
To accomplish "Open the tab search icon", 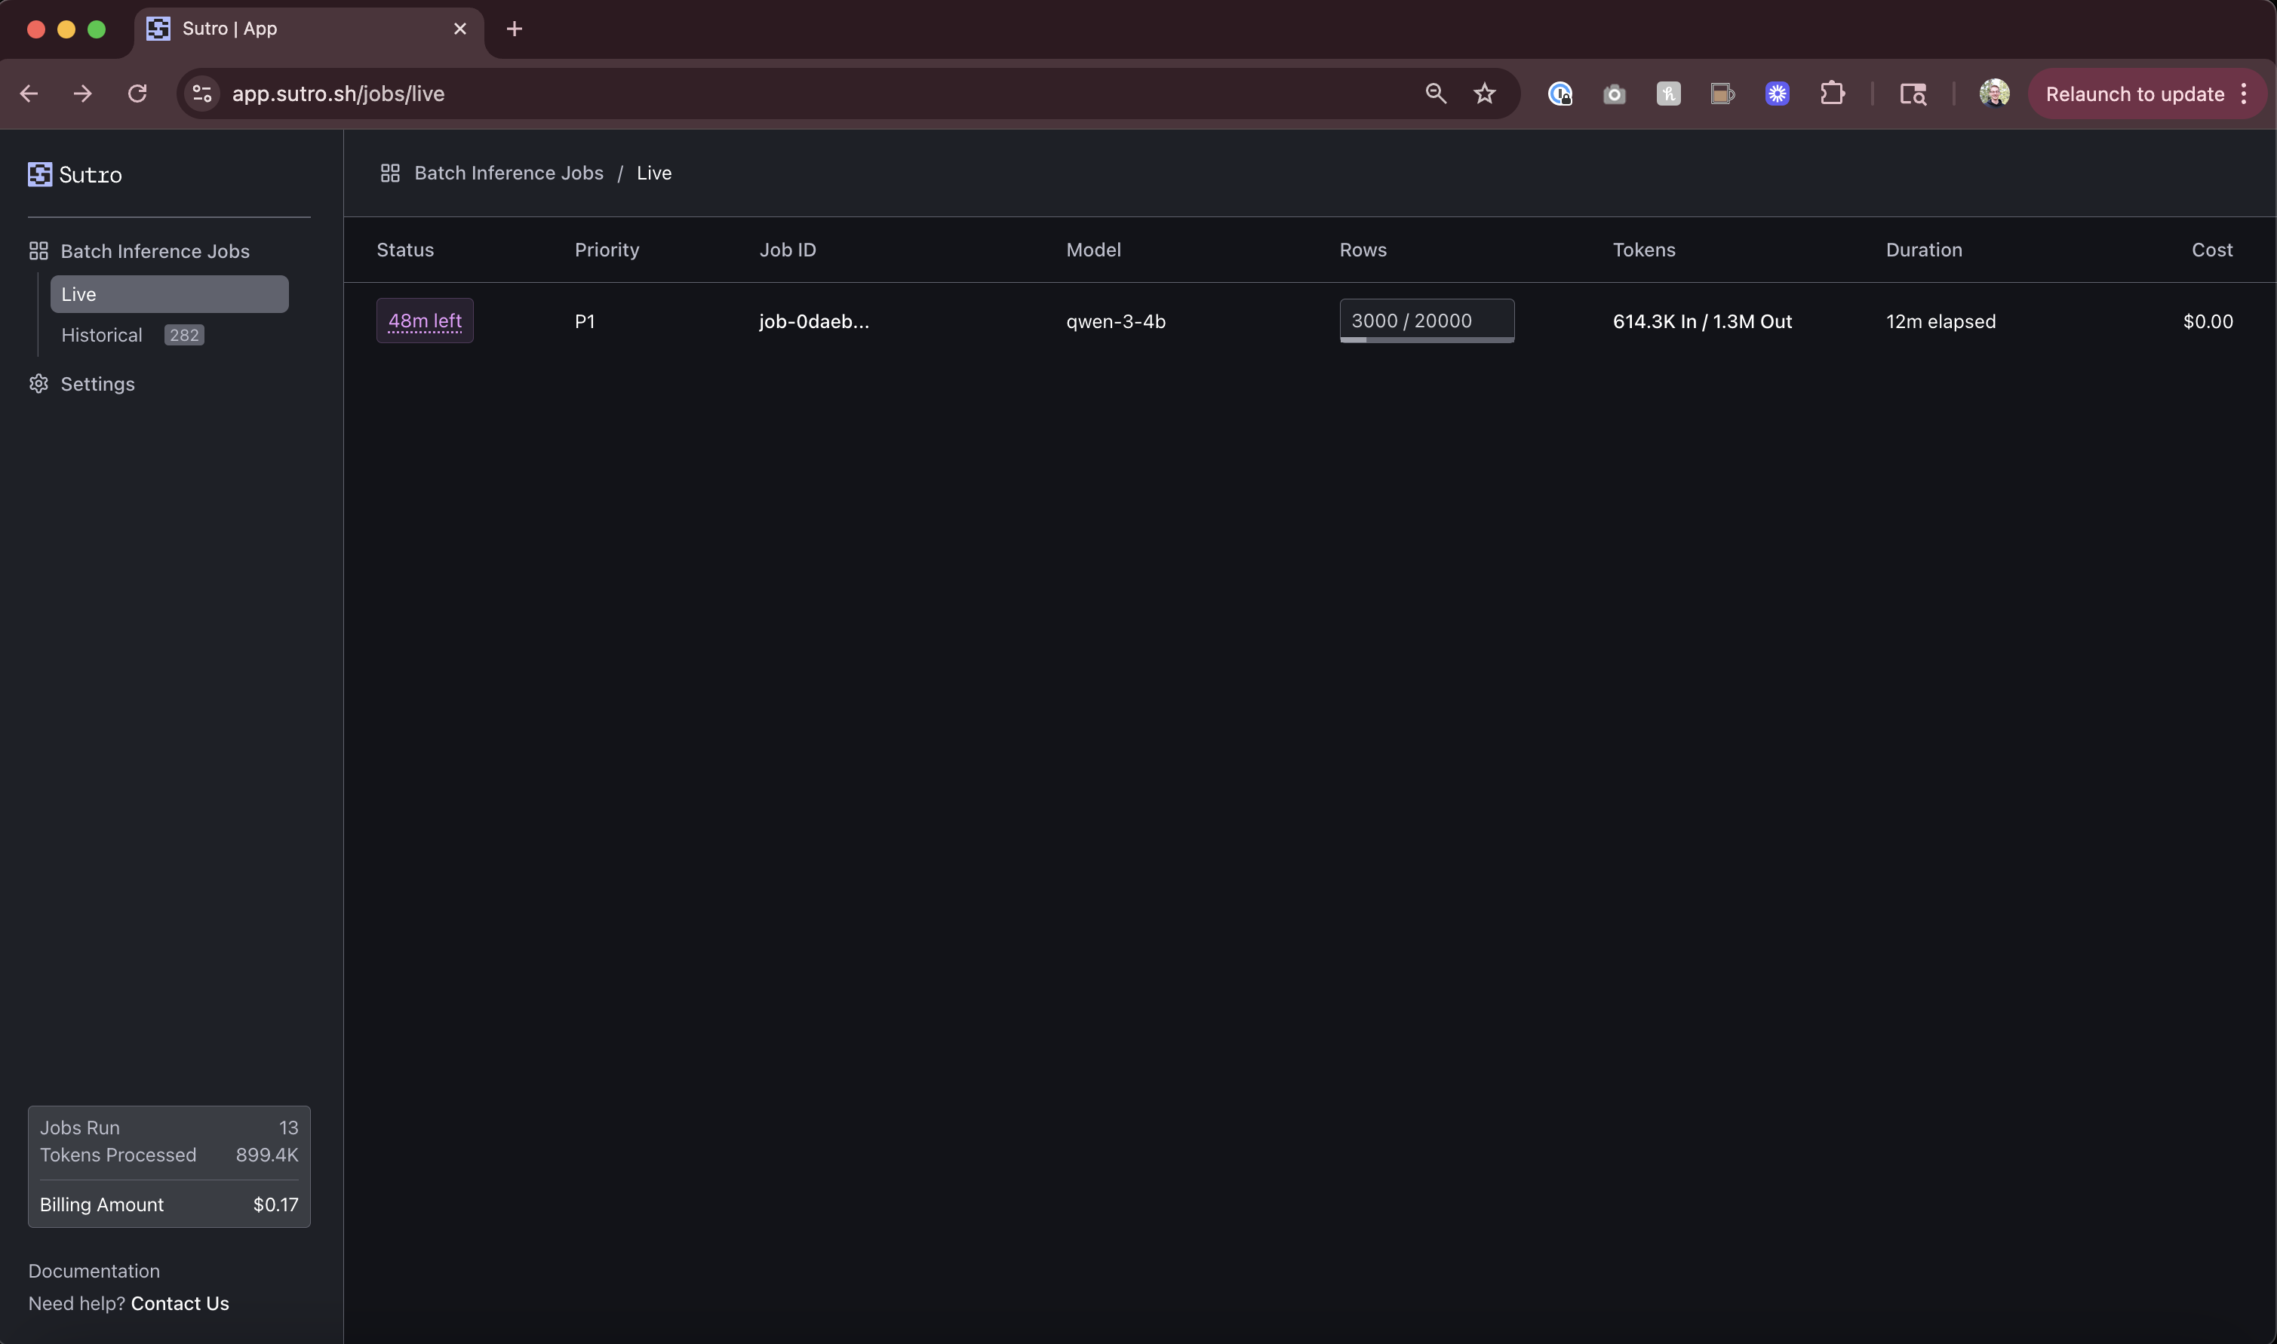I will tap(1913, 94).
